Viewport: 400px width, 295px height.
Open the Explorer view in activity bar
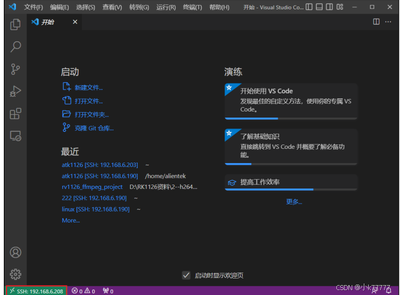coord(15,25)
